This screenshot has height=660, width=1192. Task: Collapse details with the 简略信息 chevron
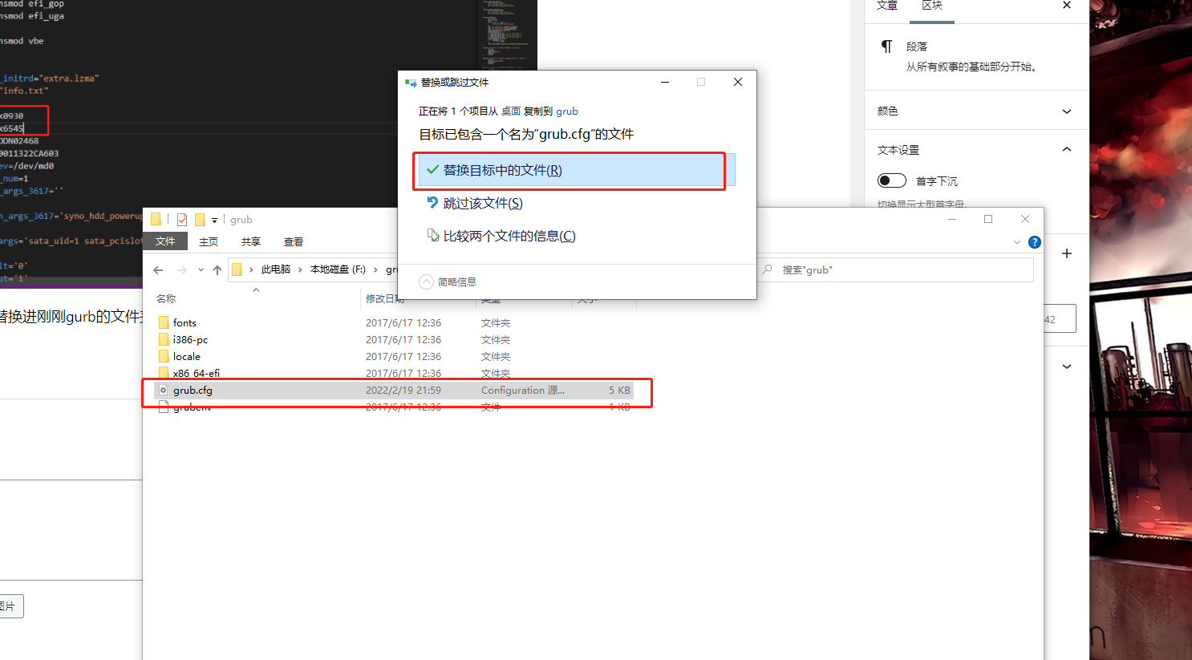426,281
